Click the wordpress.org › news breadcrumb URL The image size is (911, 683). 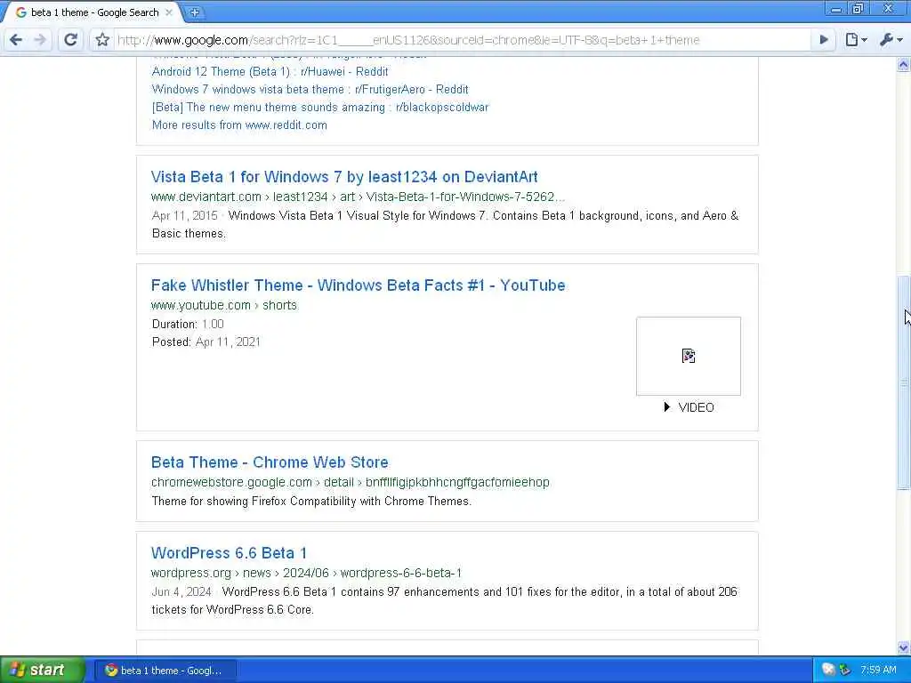[x=306, y=573]
